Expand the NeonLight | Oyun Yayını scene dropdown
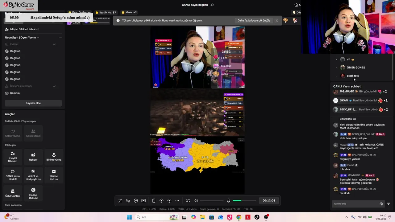 tap(38, 38)
